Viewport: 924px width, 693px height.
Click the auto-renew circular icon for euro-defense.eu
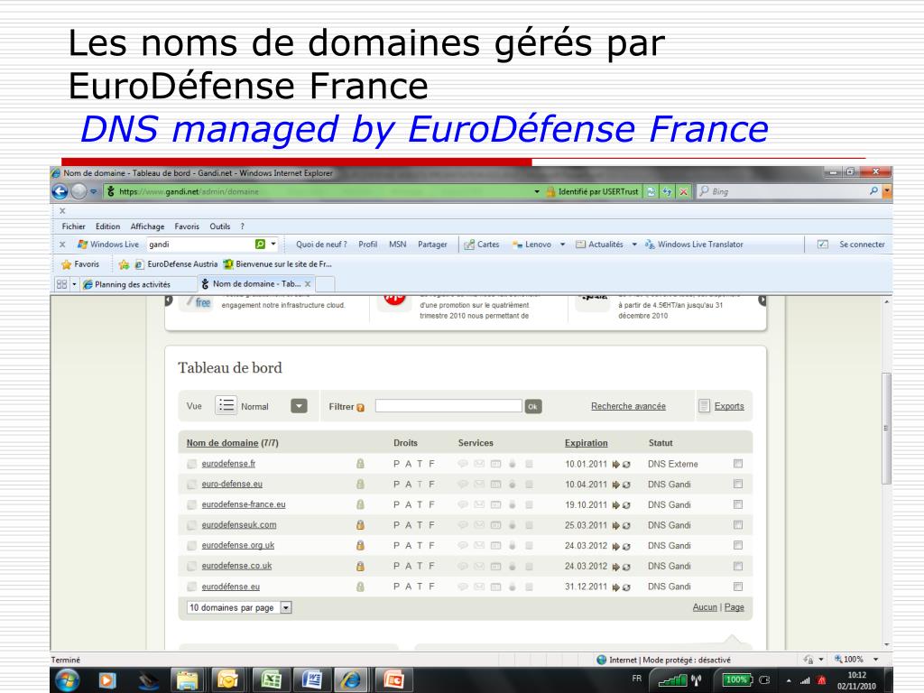pos(626,485)
